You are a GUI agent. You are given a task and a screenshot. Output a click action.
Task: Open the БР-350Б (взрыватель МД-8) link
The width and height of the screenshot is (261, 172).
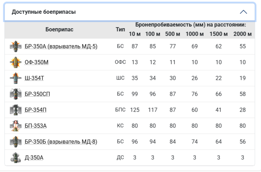pos(61,142)
